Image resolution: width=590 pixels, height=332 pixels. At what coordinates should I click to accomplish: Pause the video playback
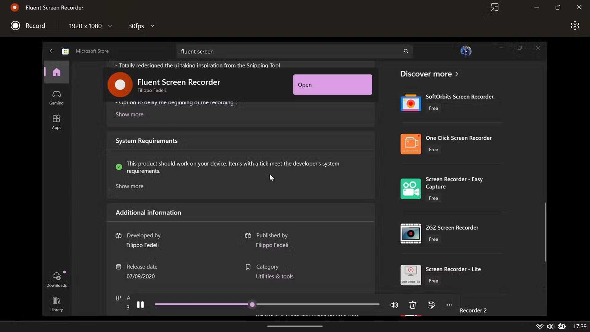tap(140, 304)
